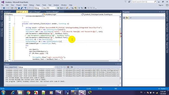This screenshot has width=169, height=95.
Task: Click the Find in Files toolbar icon
Action: point(67,8)
